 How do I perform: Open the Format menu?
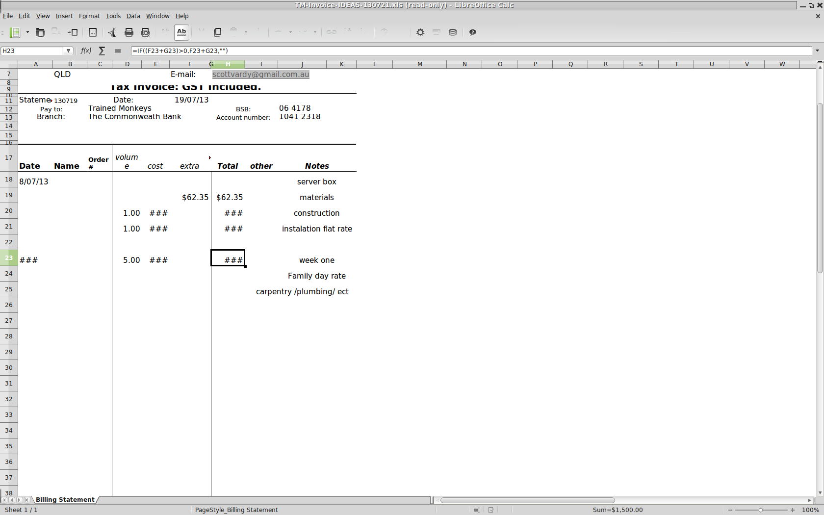[x=89, y=16]
